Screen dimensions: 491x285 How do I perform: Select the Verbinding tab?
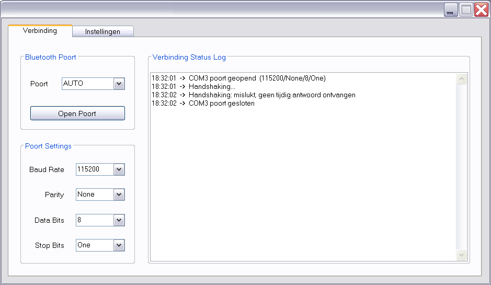pyautogui.click(x=40, y=30)
